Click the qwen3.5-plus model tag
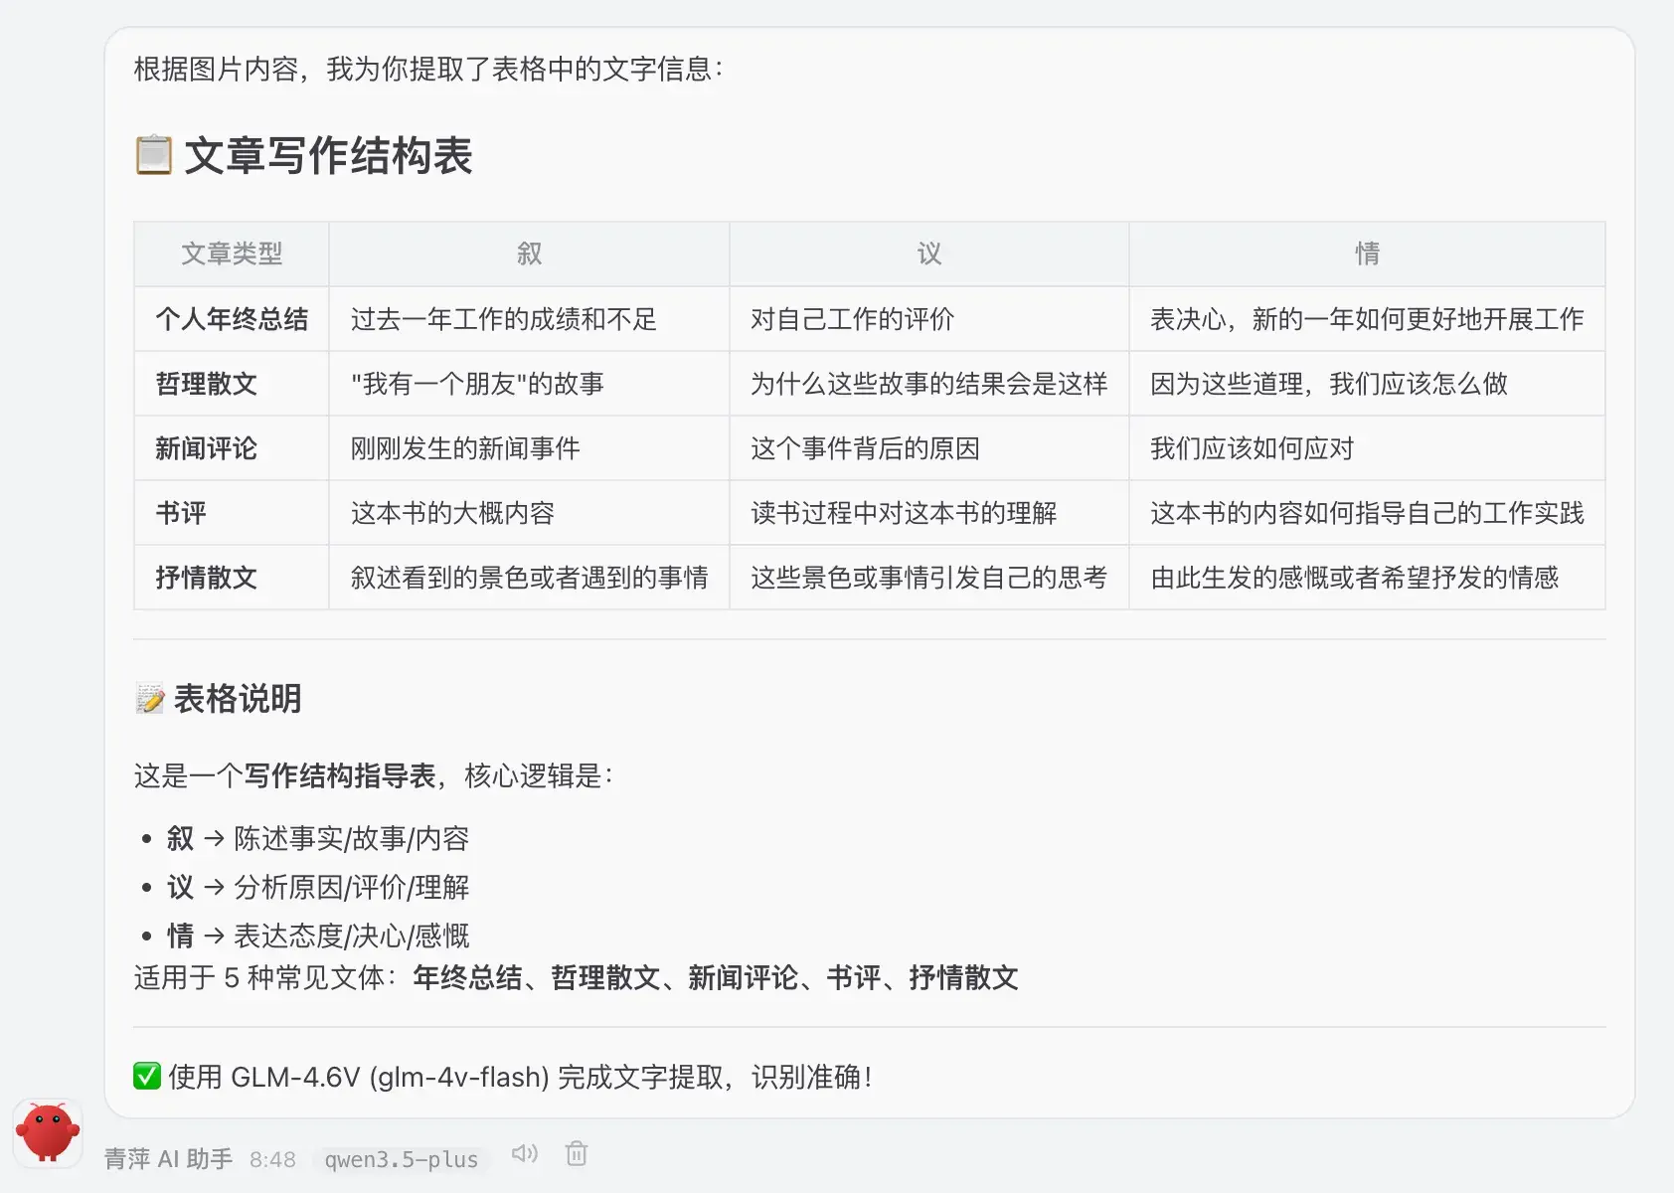Viewport: 1674px width, 1193px height. (x=401, y=1159)
